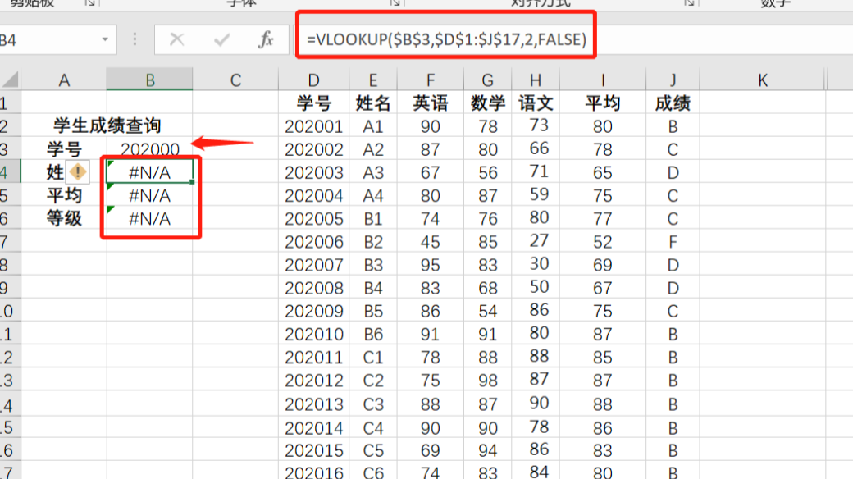Select student ID cell 202002
This screenshot has height=479, width=853.
point(313,149)
